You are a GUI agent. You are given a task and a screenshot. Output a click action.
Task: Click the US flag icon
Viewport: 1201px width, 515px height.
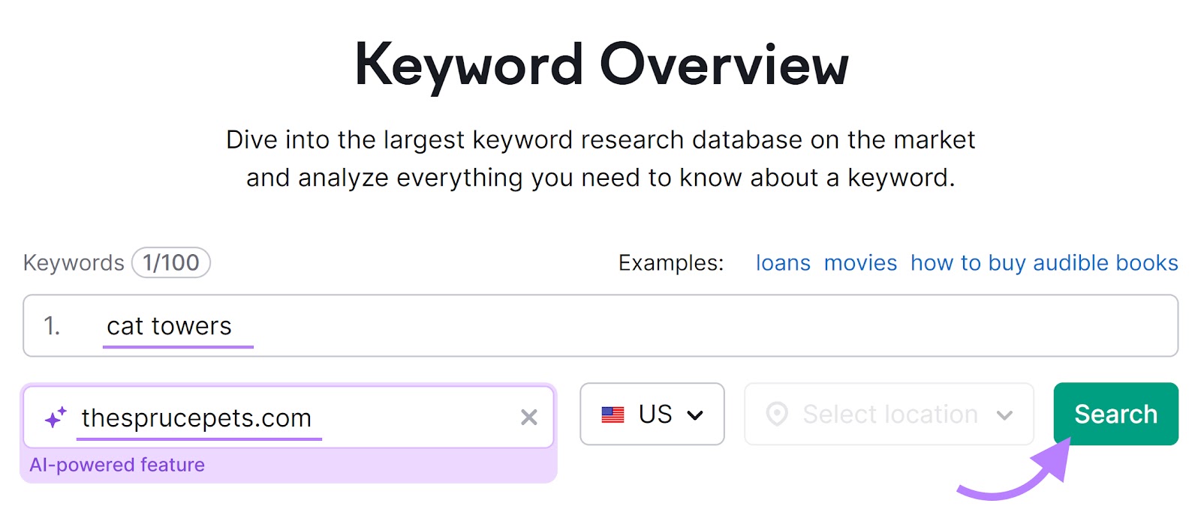pyautogui.click(x=613, y=414)
